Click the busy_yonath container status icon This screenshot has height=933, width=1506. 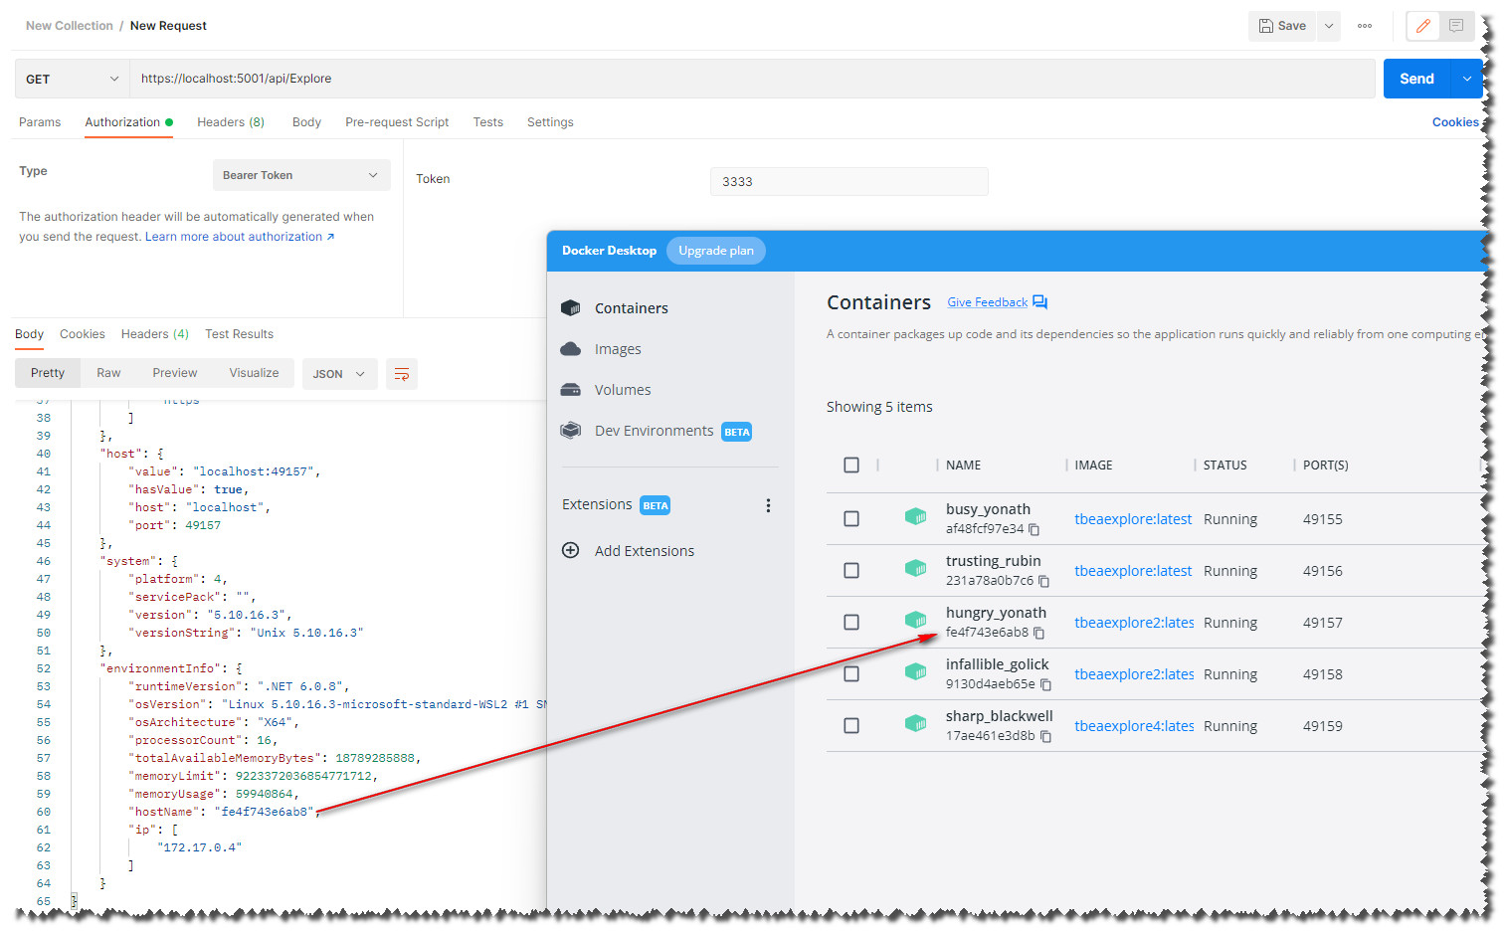point(915,516)
